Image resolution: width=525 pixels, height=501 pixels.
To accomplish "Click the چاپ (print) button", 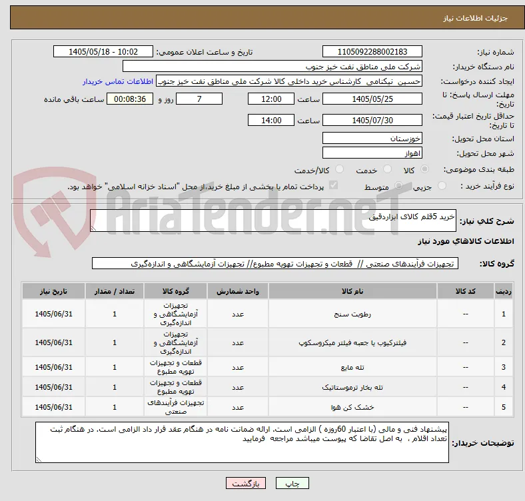I will tap(292, 483).
